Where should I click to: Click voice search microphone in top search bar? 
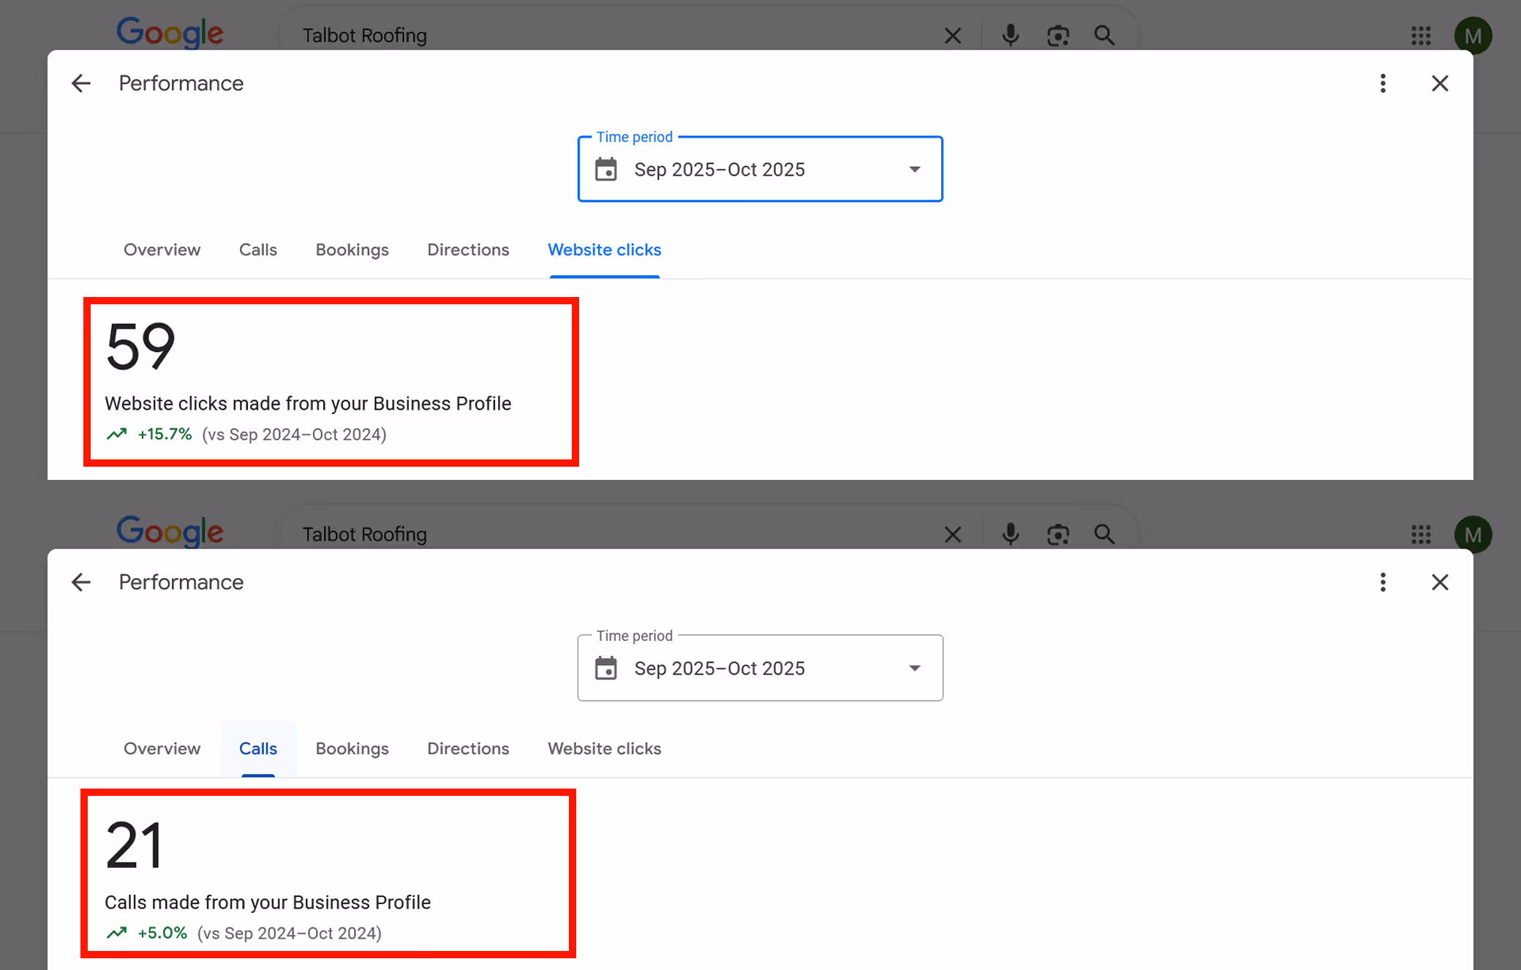tap(1010, 35)
